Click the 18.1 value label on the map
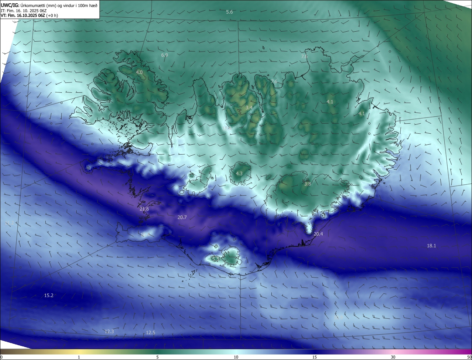This screenshot has height=360, width=472. tap(431, 246)
